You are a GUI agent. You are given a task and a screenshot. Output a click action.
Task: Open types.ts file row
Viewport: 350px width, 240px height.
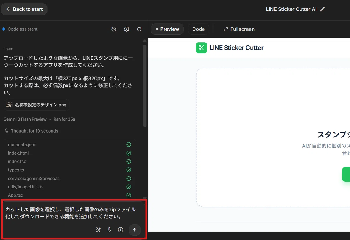tap(70, 170)
